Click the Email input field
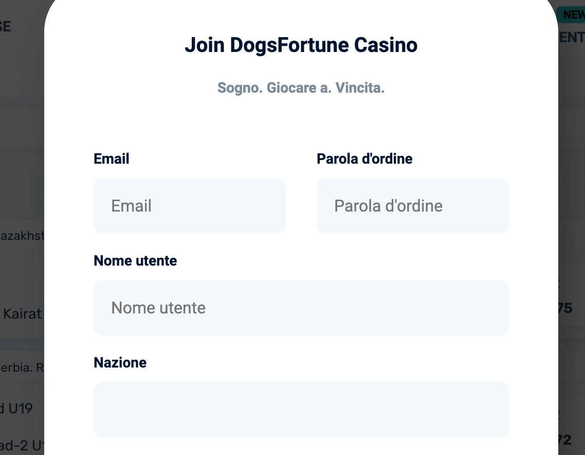 pyautogui.click(x=189, y=205)
